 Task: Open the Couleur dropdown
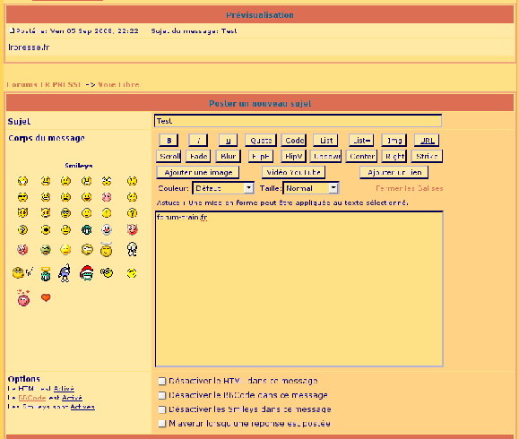(223, 188)
